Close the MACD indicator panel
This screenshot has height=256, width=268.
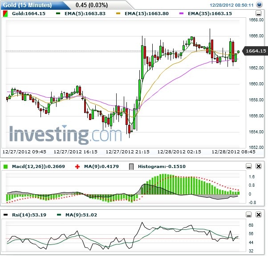[x=259, y=166]
